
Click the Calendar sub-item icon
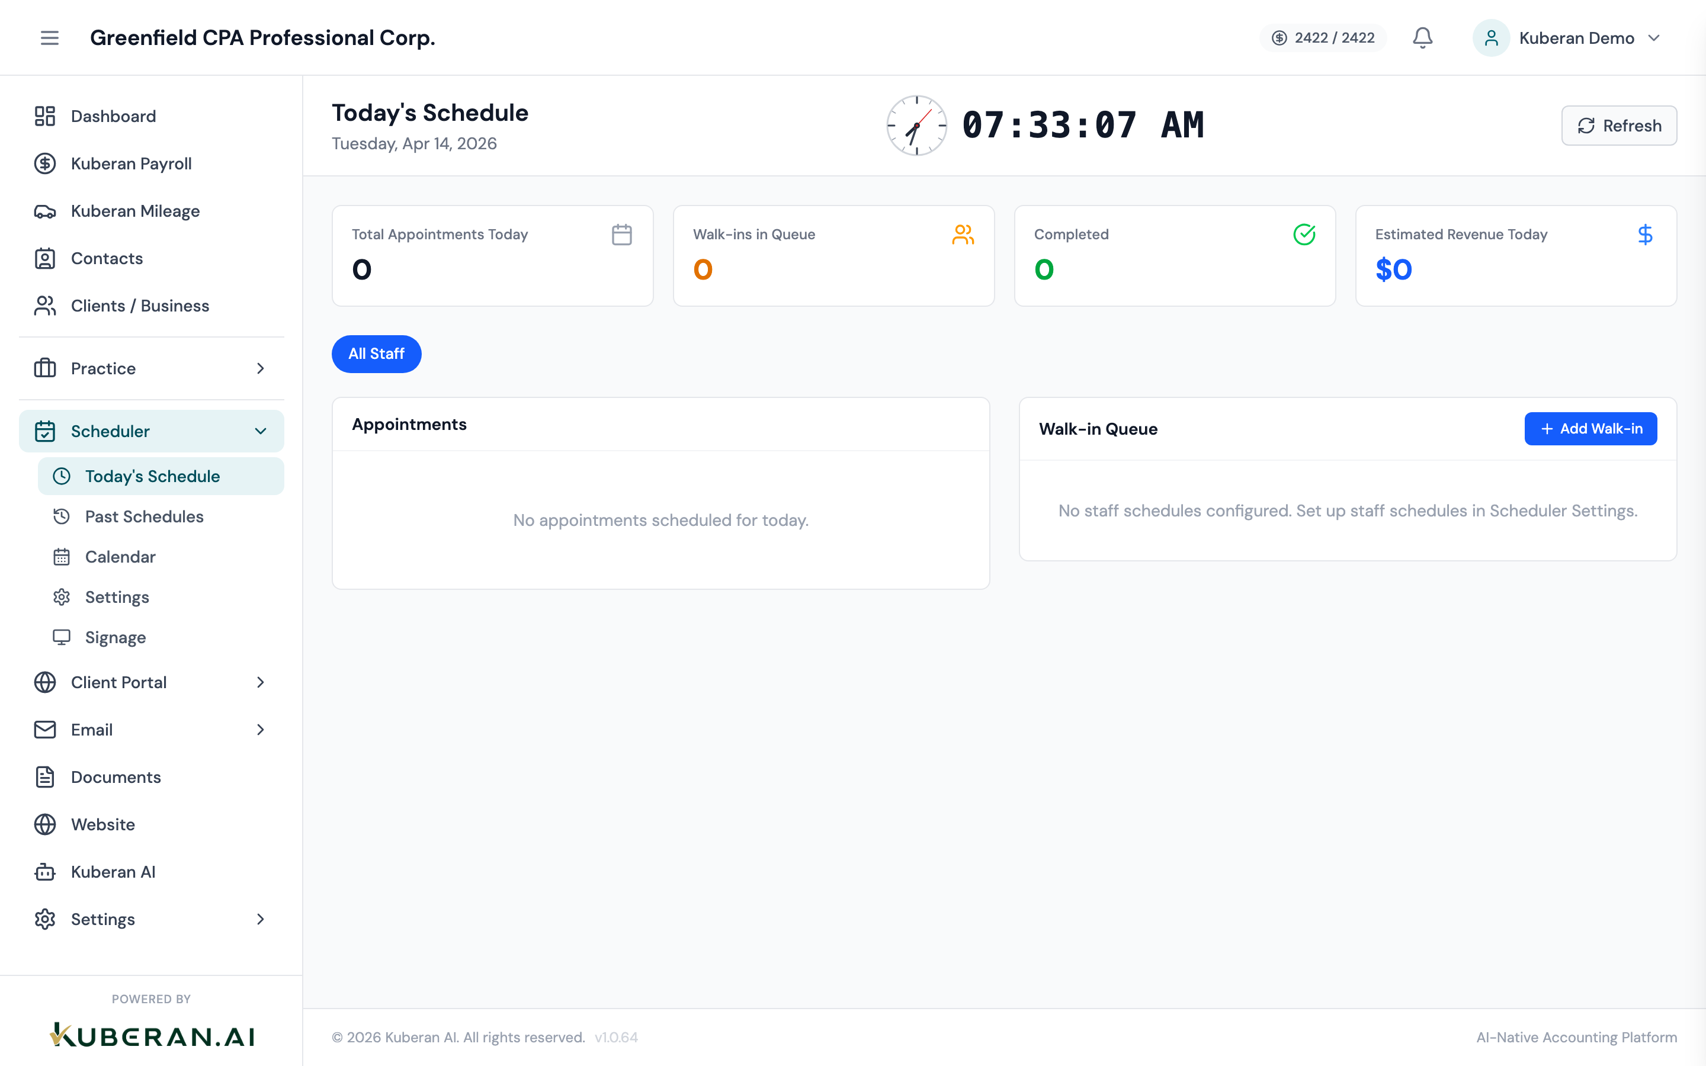coord(62,556)
